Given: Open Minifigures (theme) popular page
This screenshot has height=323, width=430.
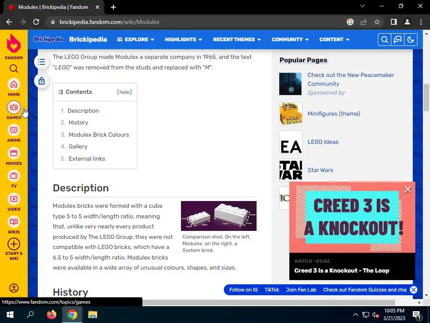Looking at the screenshot, I should (334, 114).
